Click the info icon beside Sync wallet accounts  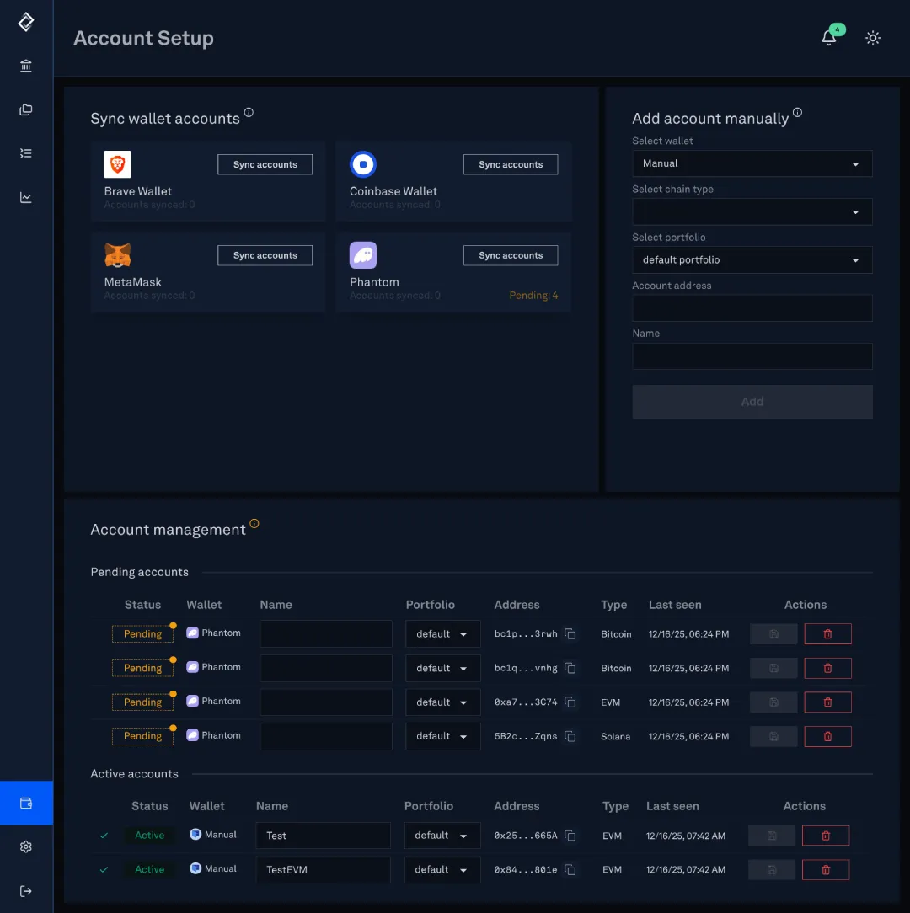click(249, 111)
